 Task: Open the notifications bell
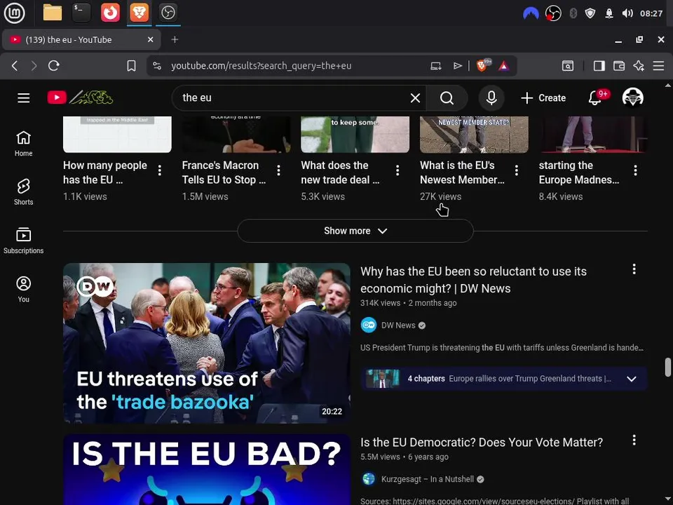pyautogui.click(x=595, y=98)
